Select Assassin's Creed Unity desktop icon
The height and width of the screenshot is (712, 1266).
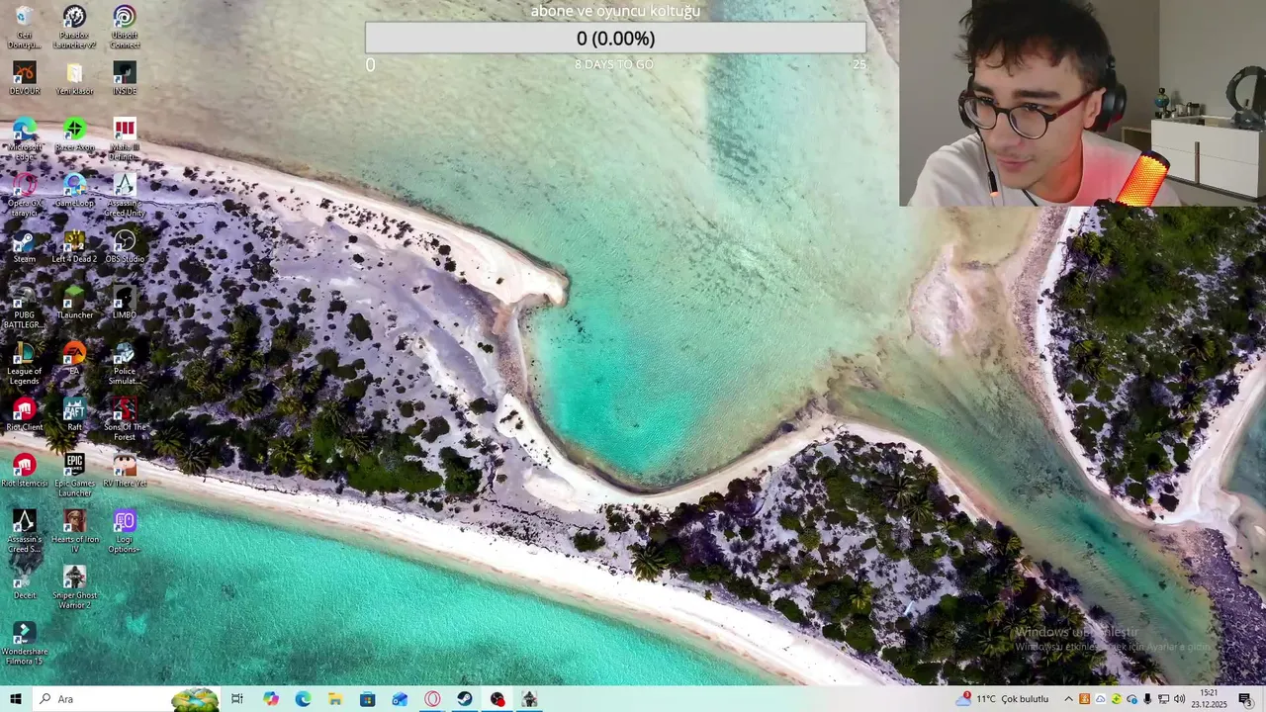point(124,195)
